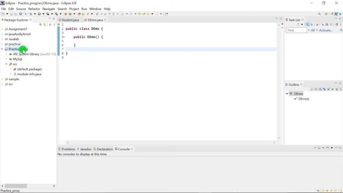Viewport: 343px width, 193px height.
Task: Click the Open Type toolbar icon
Action: coord(79,14)
